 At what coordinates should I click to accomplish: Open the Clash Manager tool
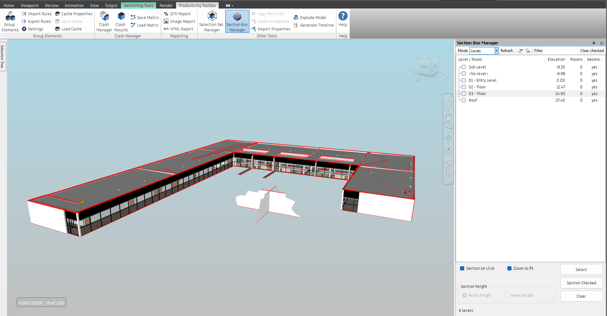tap(104, 21)
